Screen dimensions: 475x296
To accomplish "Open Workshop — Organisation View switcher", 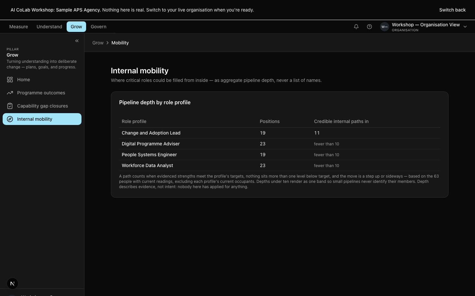I will [424, 27].
